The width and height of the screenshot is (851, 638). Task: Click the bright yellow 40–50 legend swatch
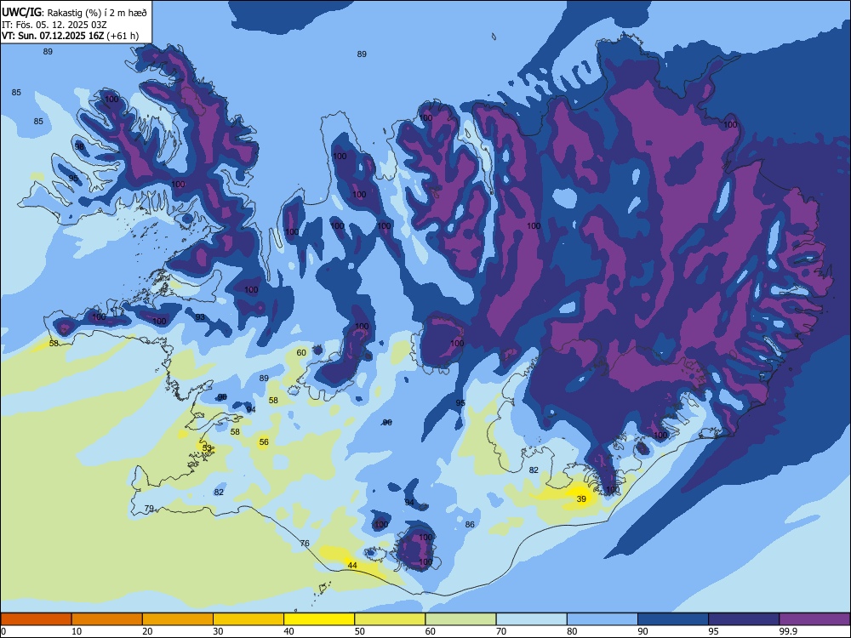coord(319,619)
